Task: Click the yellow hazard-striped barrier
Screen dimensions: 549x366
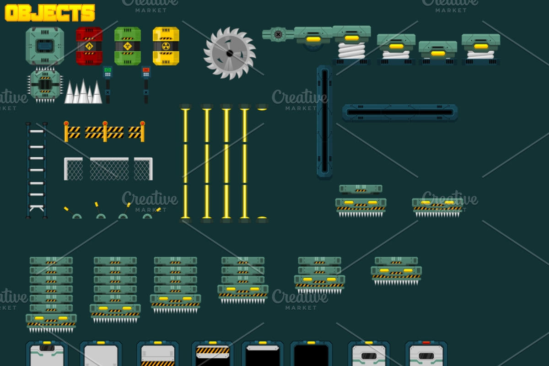Action: coord(104,132)
